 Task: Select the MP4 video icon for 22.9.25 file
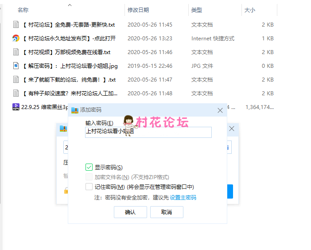point(16,107)
